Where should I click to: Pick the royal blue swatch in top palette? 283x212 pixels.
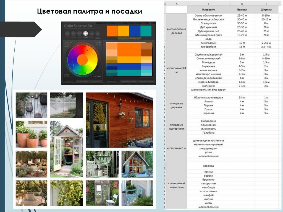[135, 31]
